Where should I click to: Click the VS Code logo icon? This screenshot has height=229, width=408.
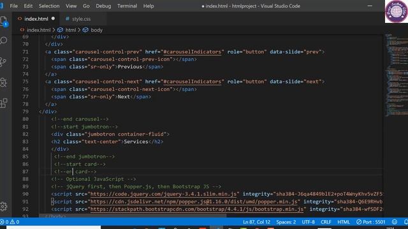(1, 6)
